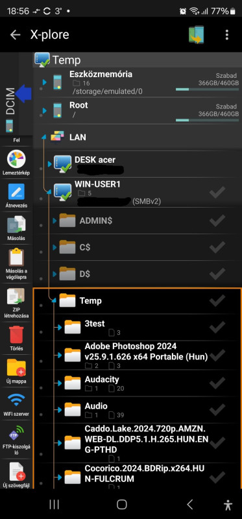Open the three-dot overflow menu
The width and height of the screenshot is (242, 519).
227,35
